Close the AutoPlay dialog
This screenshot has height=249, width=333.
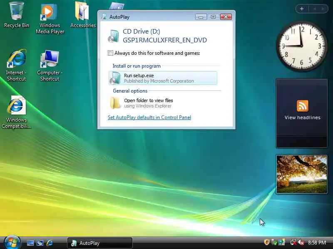226,17
